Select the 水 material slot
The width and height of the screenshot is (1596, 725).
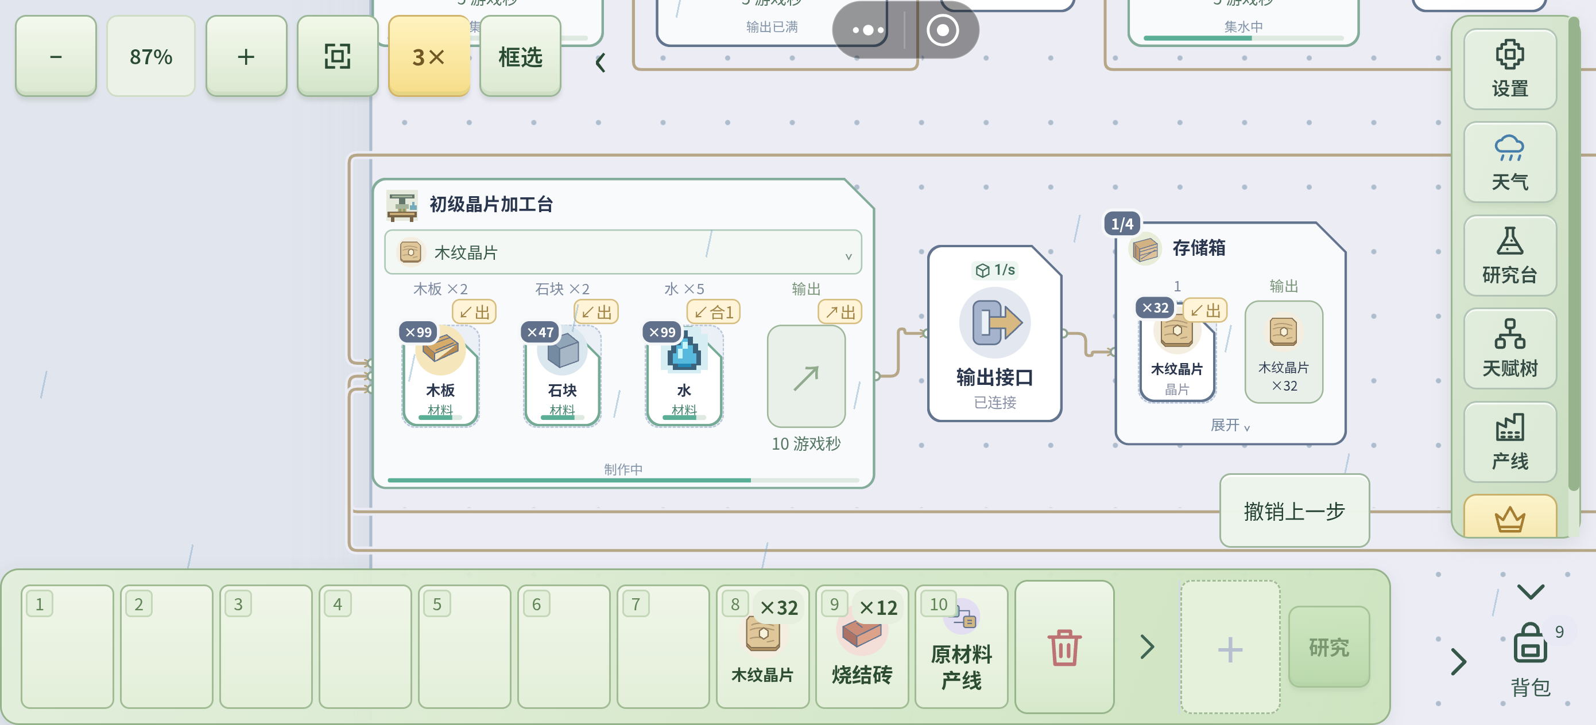[684, 375]
